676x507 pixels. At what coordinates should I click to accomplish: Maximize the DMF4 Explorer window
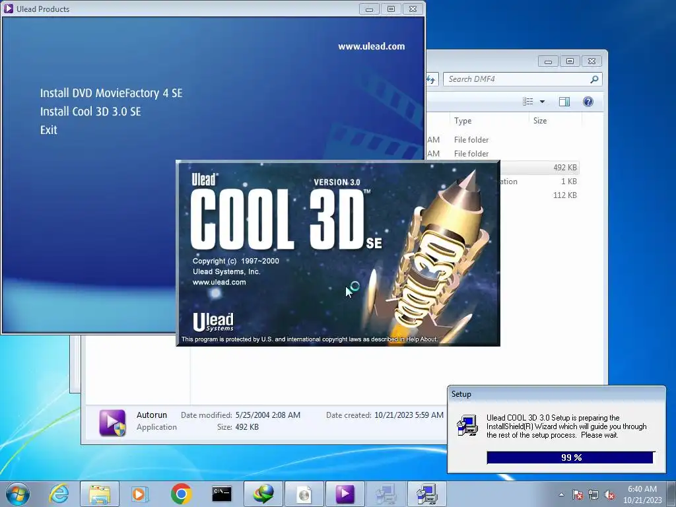point(570,61)
